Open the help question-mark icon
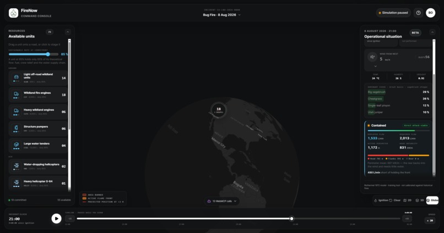The width and height of the screenshot is (444, 233). [418, 13]
